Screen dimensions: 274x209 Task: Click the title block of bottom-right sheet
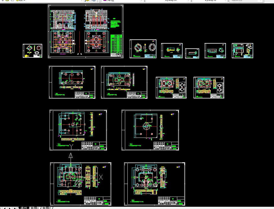pos(171,201)
